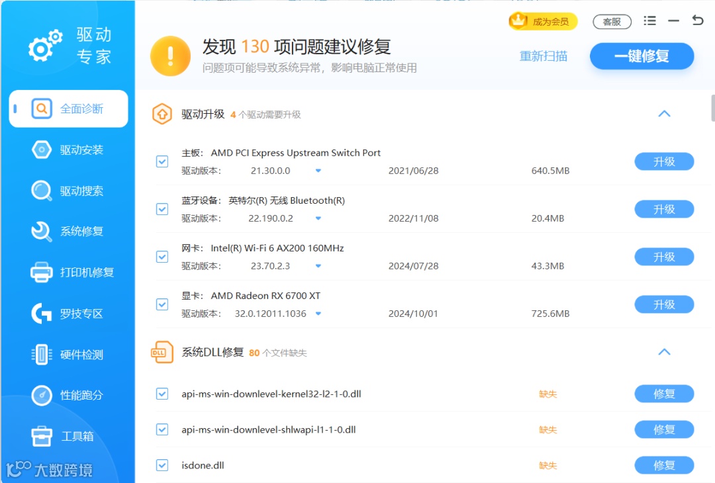Uncheck the 英特尔(R) 无线 Bluetooth(R) driver checkbox
The height and width of the screenshot is (483, 715).
click(162, 209)
